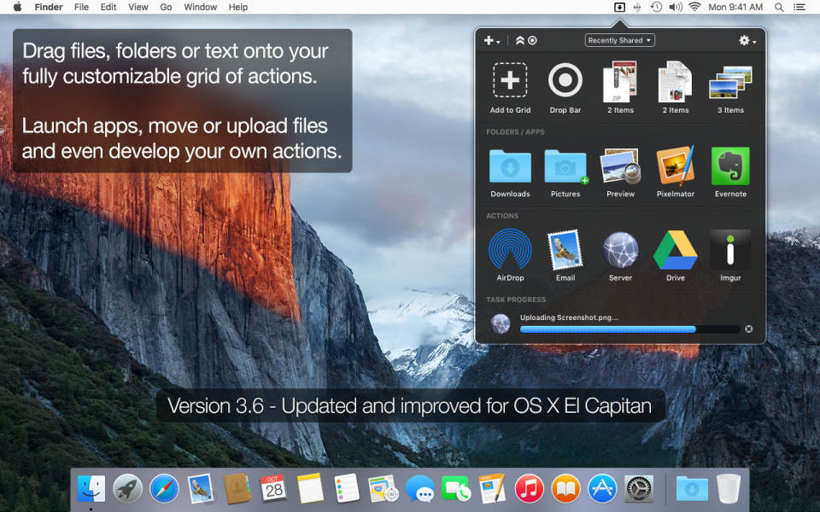Open the File menu
Image resolution: width=820 pixels, height=512 pixels.
(x=81, y=8)
